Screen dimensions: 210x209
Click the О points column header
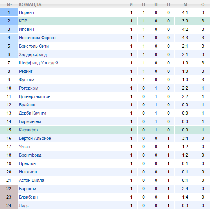click(x=203, y=4)
